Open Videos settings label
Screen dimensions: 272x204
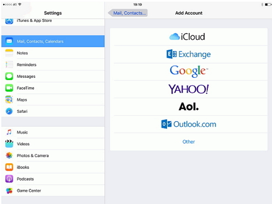click(23, 144)
